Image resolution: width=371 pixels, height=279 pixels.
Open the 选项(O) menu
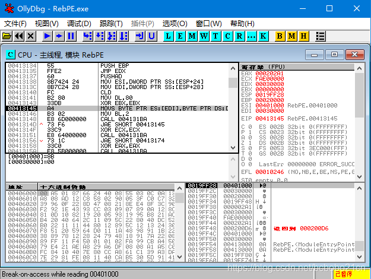(x=175, y=24)
